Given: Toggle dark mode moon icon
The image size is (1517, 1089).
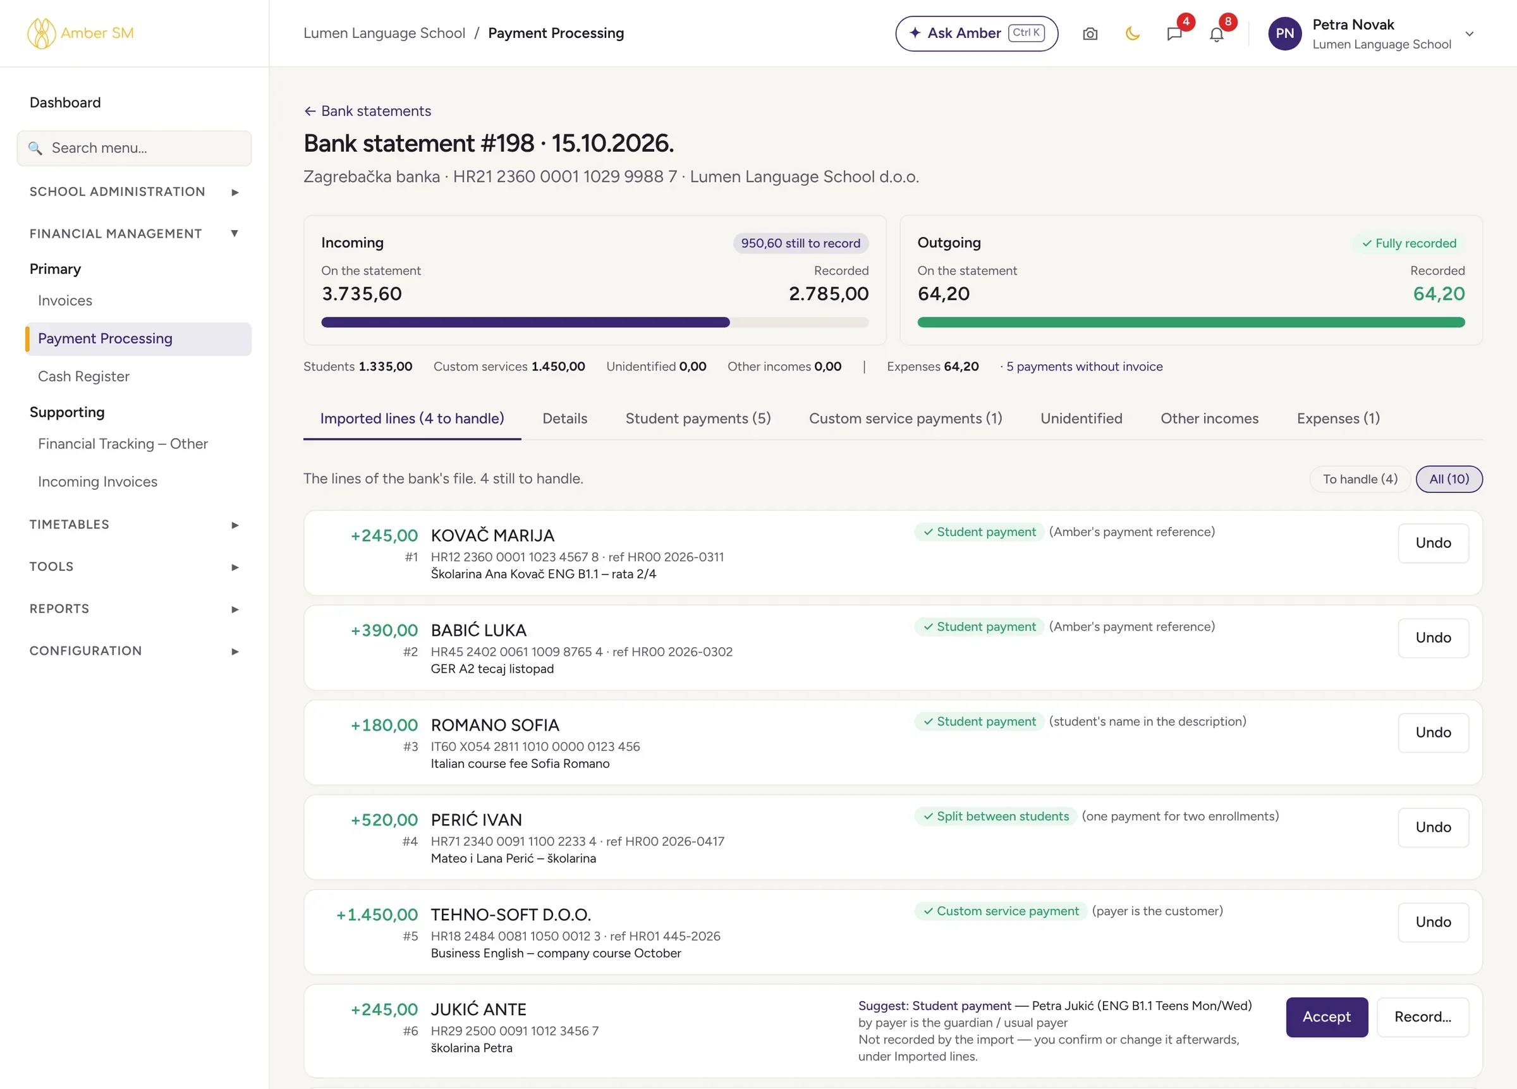Looking at the screenshot, I should click(1133, 33).
